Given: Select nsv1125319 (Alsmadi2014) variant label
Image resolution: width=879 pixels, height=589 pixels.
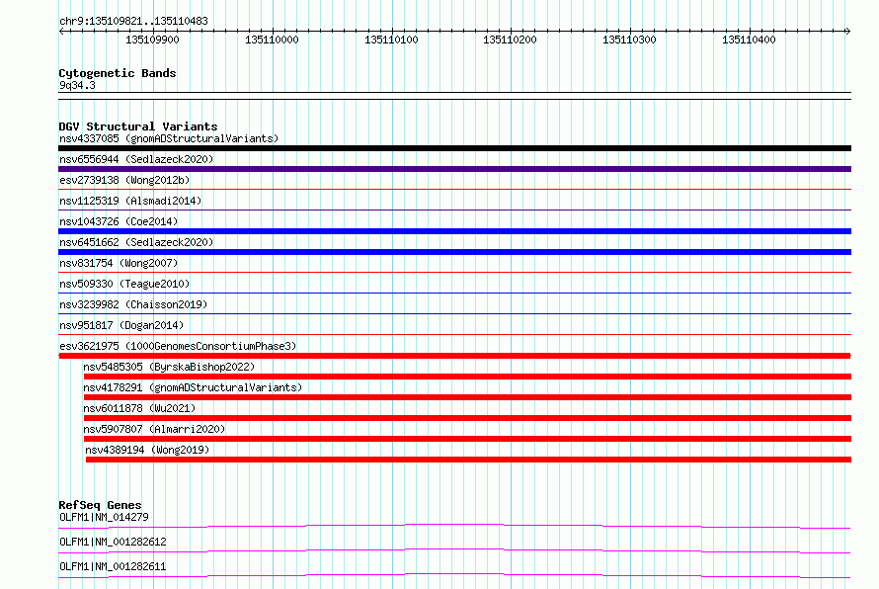Looking at the screenshot, I should pyautogui.click(x=130, y=201).
